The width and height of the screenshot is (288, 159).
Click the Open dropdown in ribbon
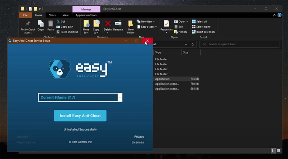tap(181, 22)
